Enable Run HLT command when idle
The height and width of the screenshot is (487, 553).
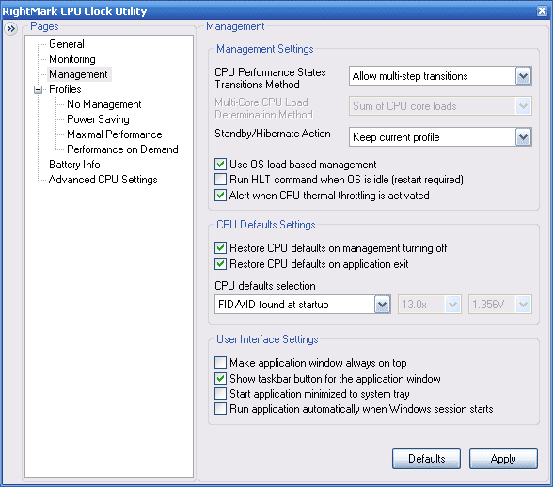[x=220, y=180]
